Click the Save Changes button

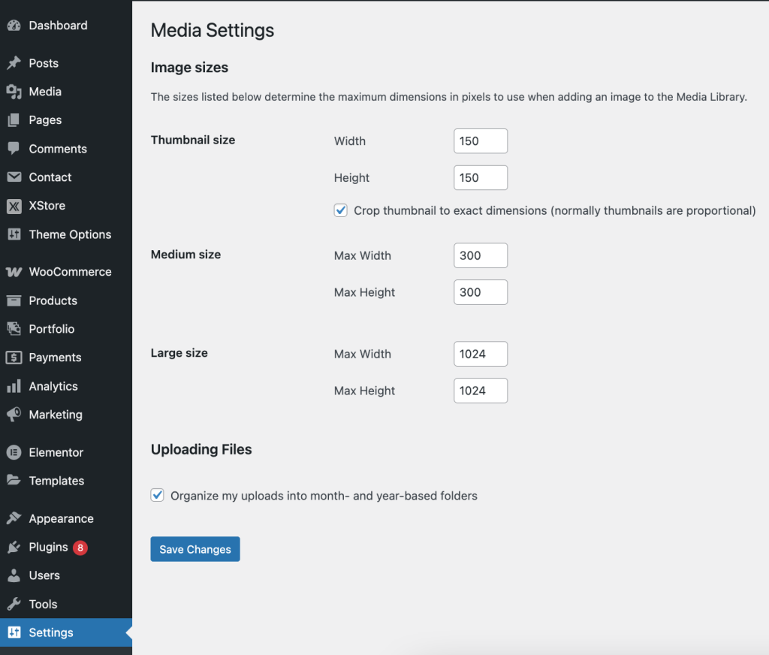[x=195, y=549]
